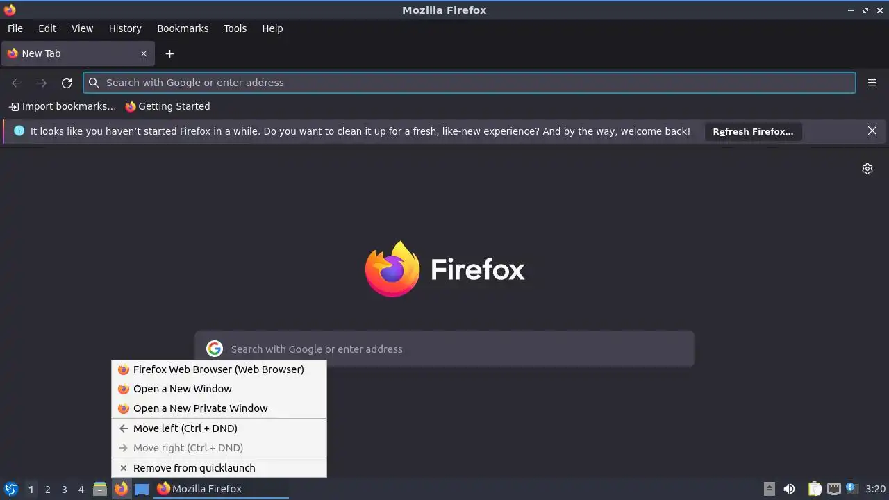Switch to virtual desktop 2

point(47,490)
